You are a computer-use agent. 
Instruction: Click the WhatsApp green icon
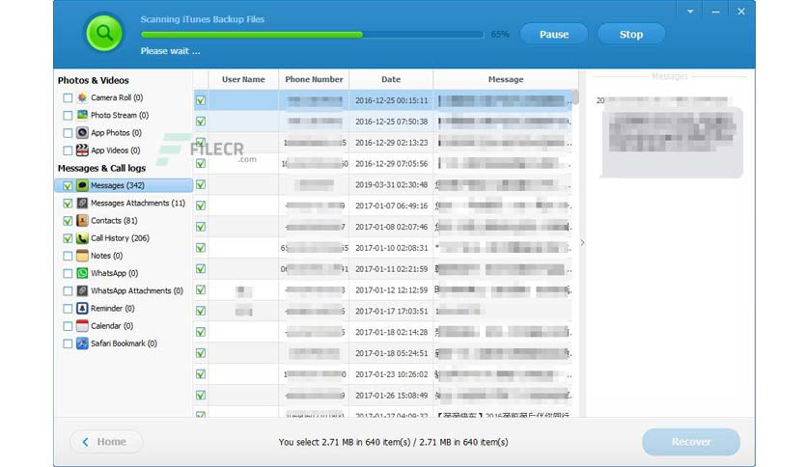coord(82,273)
